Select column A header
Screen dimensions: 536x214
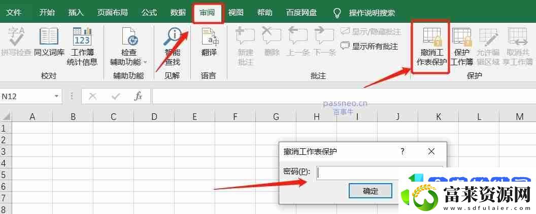click(32, 117)
